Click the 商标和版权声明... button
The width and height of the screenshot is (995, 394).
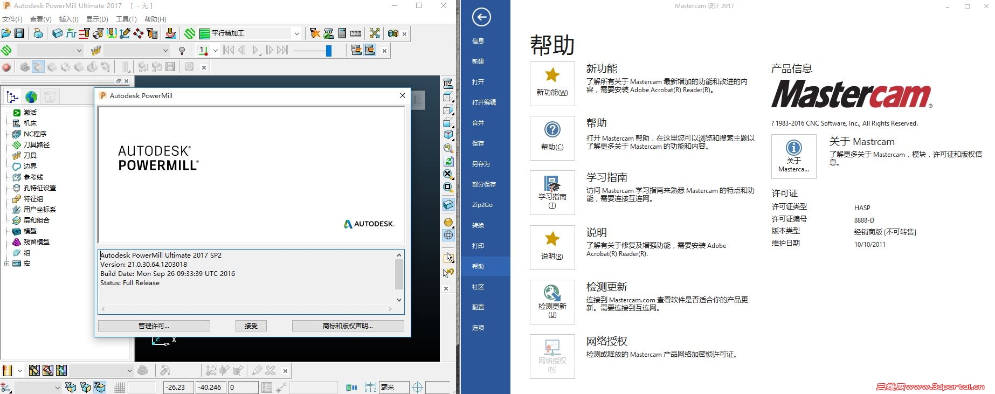click(x=348, y=326)
